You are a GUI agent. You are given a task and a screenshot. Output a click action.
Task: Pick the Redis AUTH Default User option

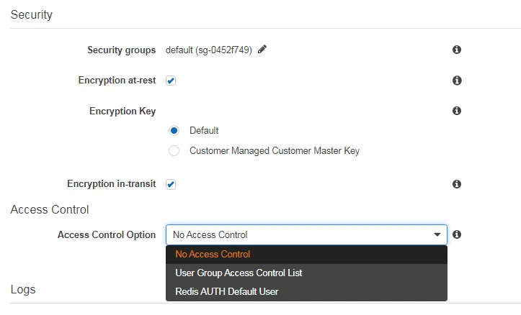[226, 291]
